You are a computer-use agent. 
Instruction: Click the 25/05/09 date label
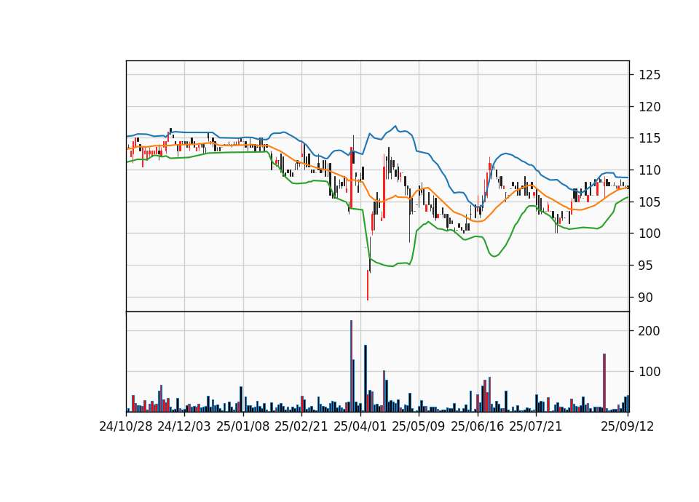[x=419, y=426]
